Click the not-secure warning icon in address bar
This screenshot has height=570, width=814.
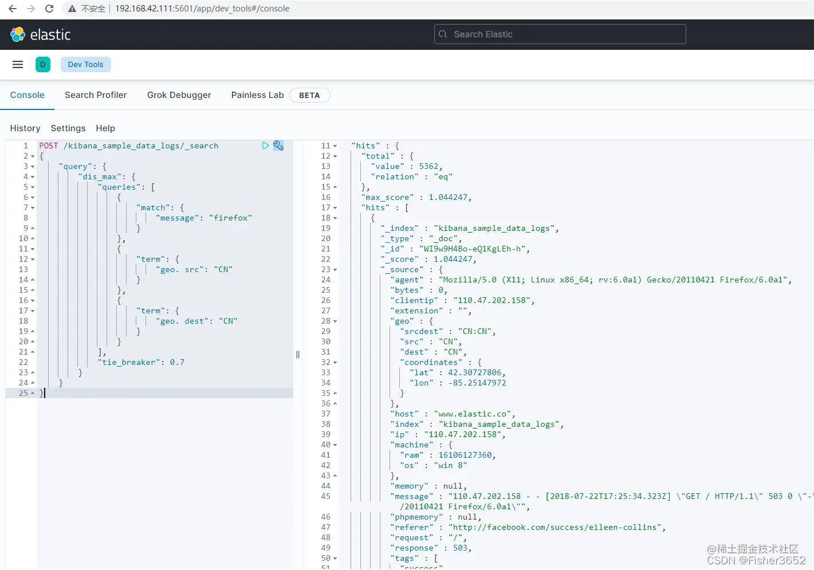point(72,9)
